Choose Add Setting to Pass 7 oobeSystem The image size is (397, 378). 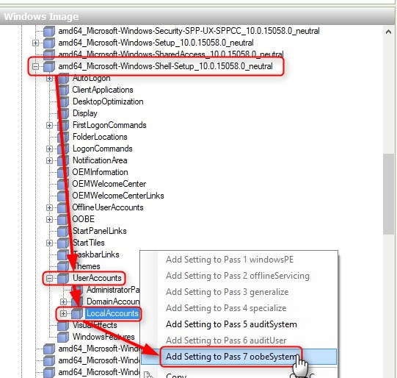pos(238,357)
